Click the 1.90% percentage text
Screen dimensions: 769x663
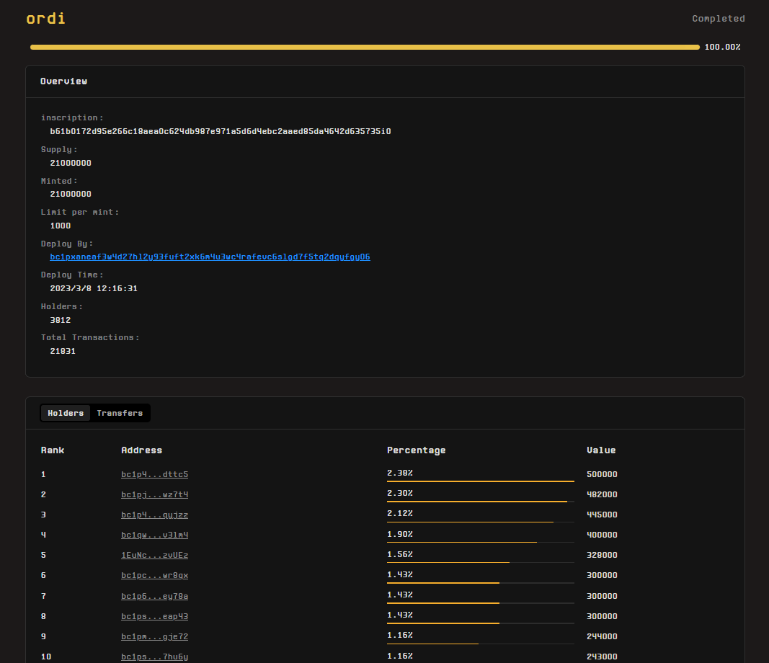400,534
